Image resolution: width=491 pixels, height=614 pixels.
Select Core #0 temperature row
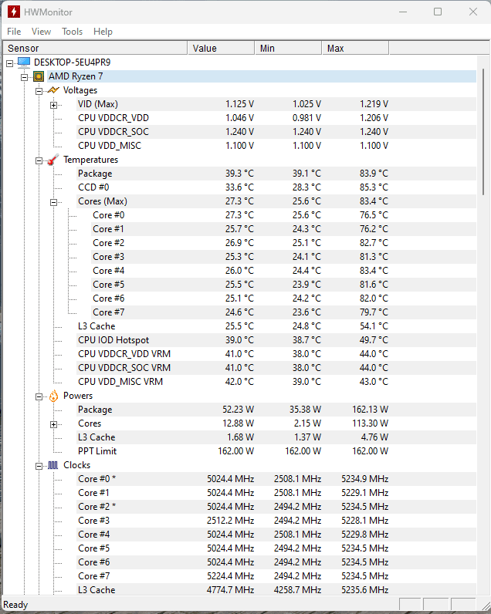[x=283, y=215]
